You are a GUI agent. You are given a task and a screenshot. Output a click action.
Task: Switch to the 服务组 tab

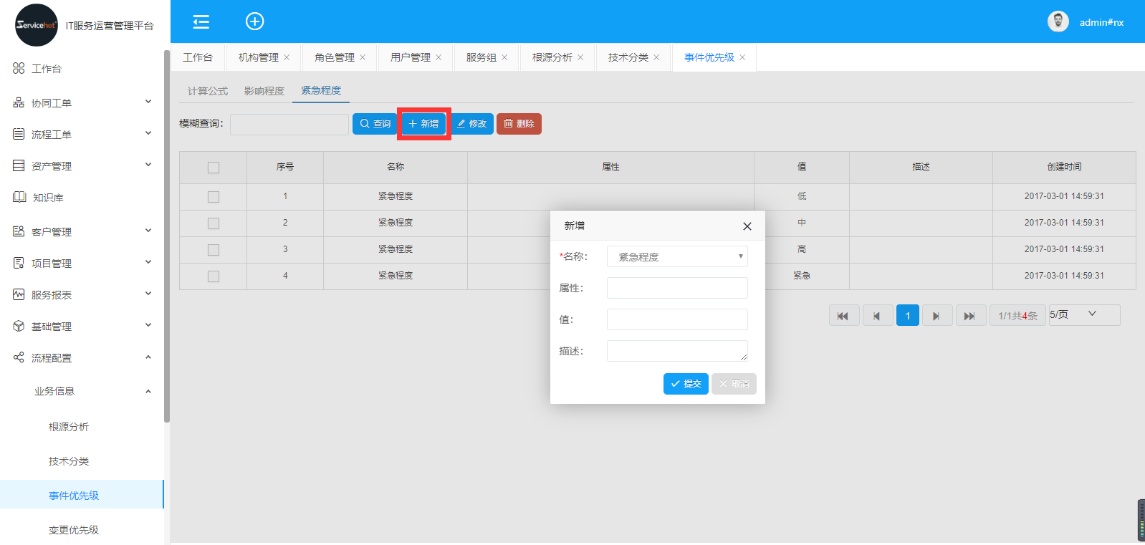[481, 57]
